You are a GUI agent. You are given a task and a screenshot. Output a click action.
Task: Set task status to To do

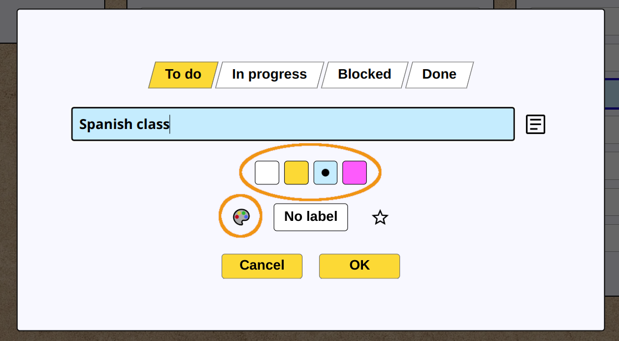click(183, 75)
